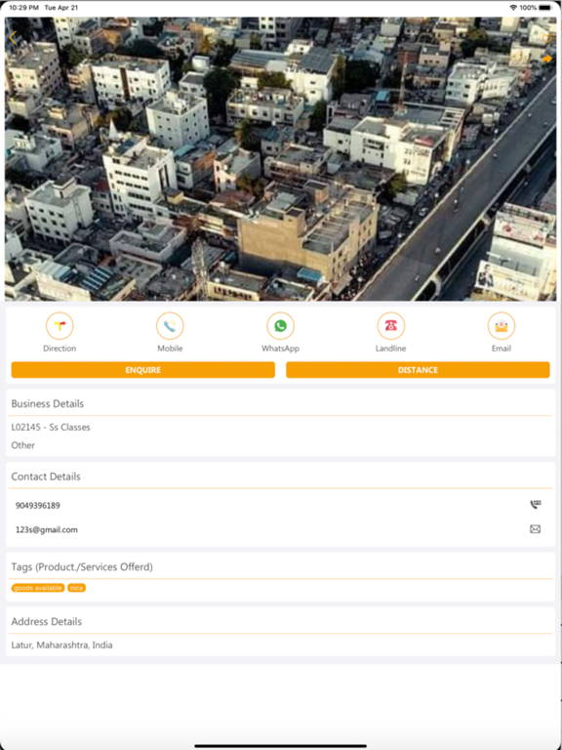Tap the 'Tags (Product./Services Offerd)' heading
This screenshot has height=750, width=562.
82,567
